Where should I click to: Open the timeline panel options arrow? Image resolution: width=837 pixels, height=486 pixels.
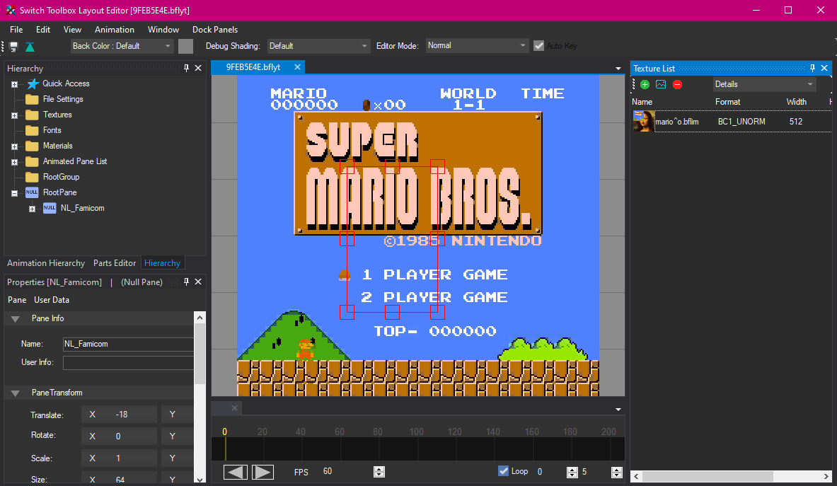coord(618,409)
